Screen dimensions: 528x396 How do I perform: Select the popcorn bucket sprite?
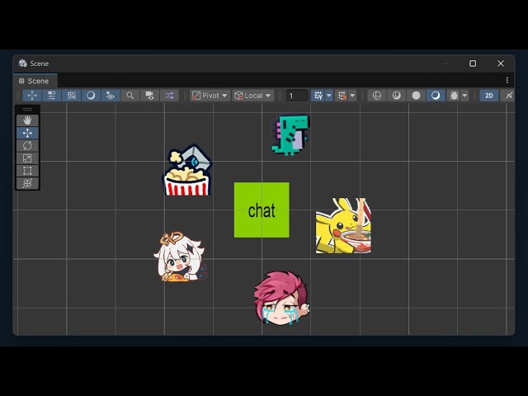[187, 171]
